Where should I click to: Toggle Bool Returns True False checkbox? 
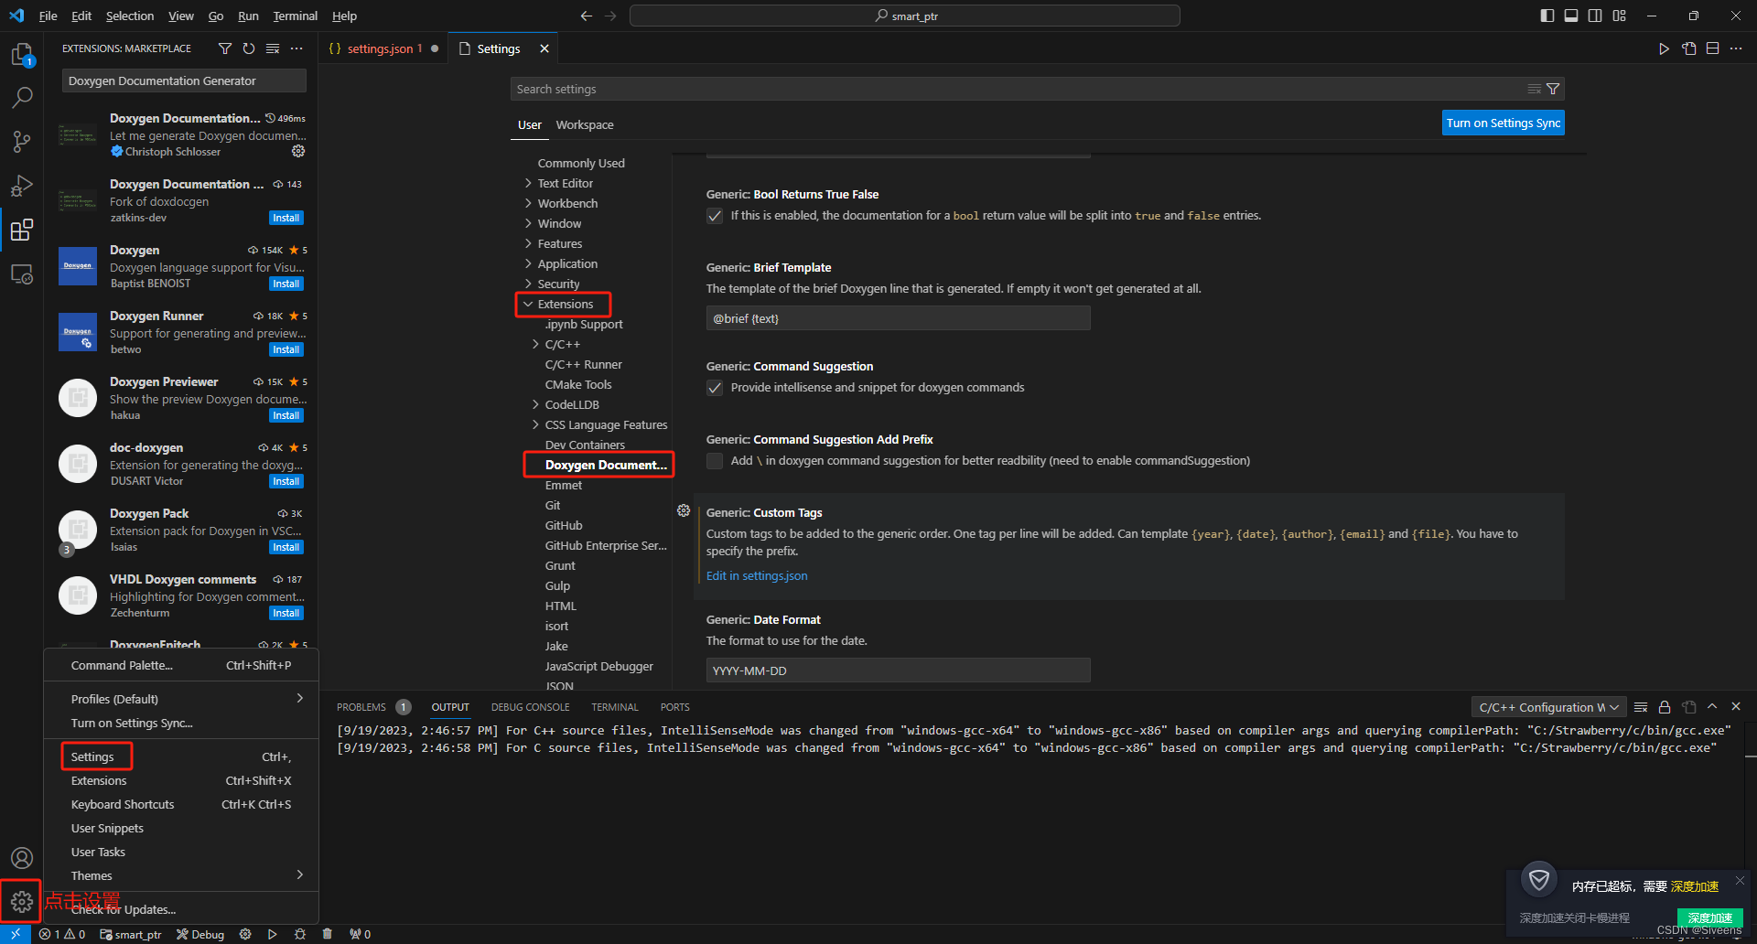click(x=715, y=216)
